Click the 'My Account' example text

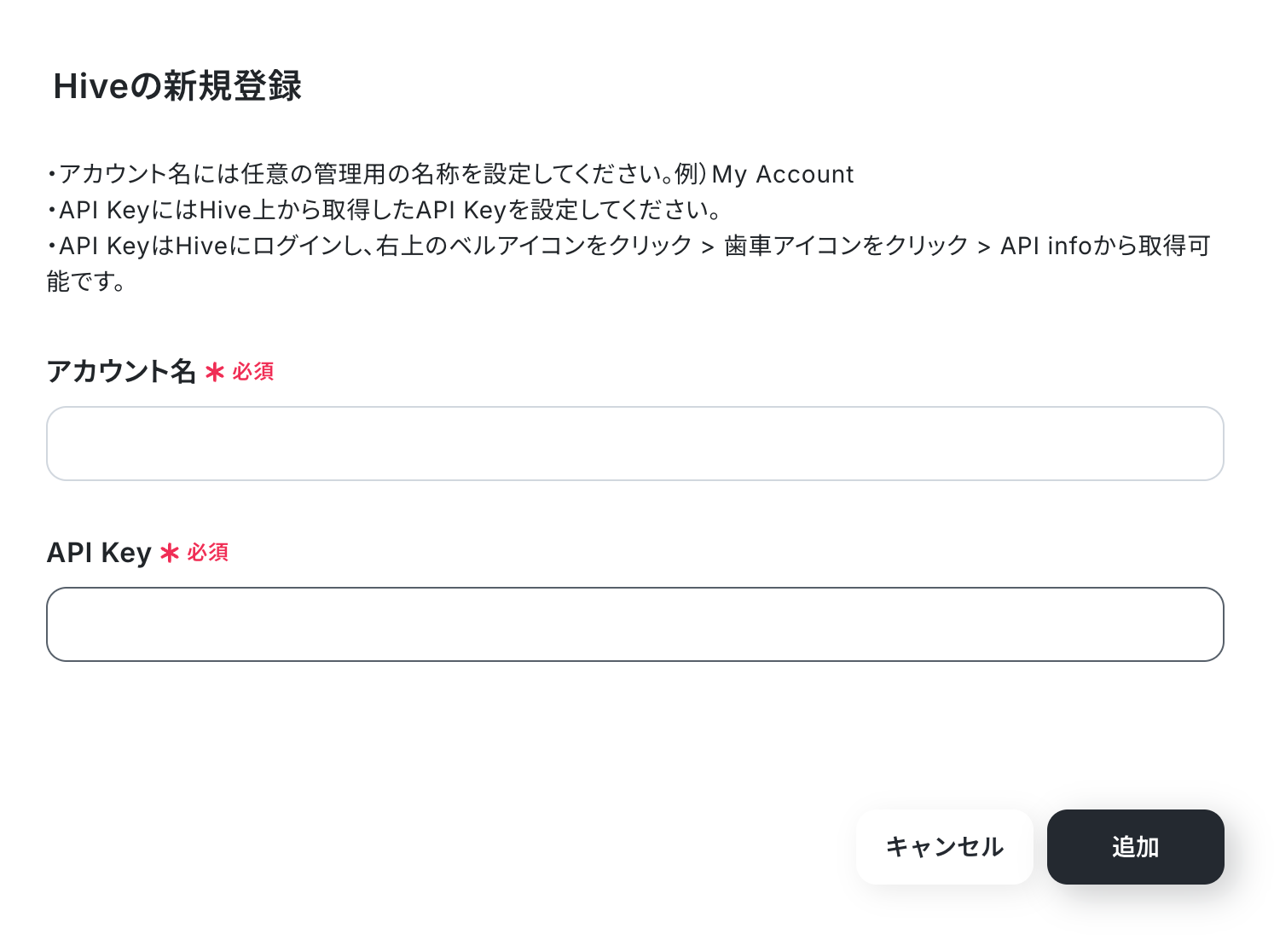(x=783, y=174)
